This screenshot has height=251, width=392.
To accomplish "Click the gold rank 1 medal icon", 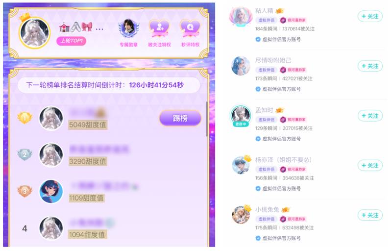I will tap(25, 118).
